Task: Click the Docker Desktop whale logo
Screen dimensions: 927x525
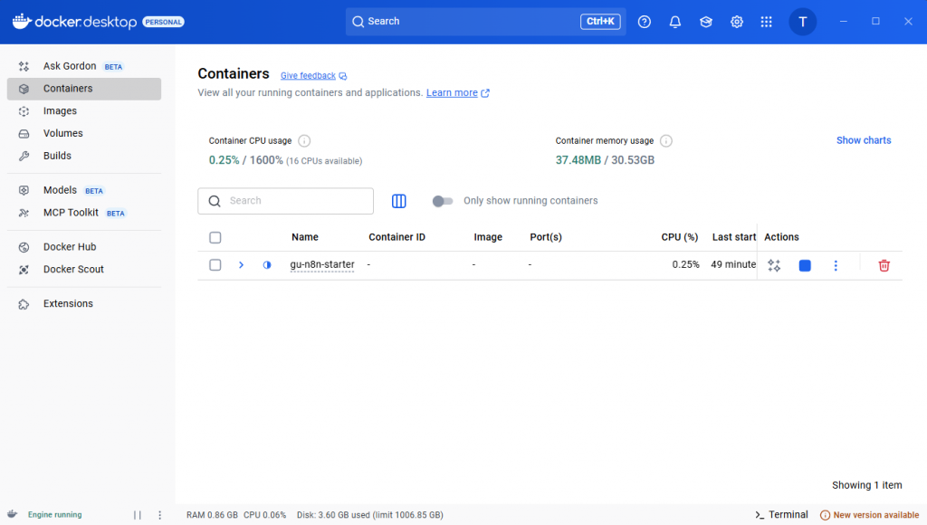Action: [x=22, y=22]
